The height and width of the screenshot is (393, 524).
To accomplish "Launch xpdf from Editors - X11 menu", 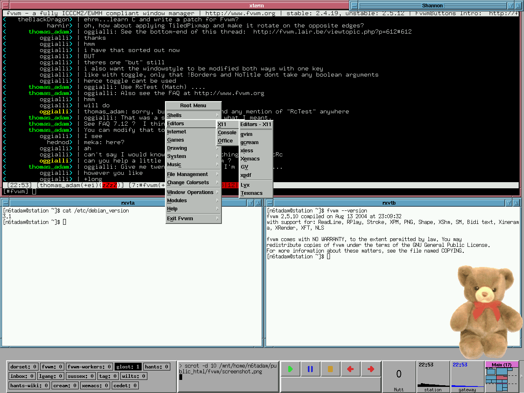I will tap(256, 175).
